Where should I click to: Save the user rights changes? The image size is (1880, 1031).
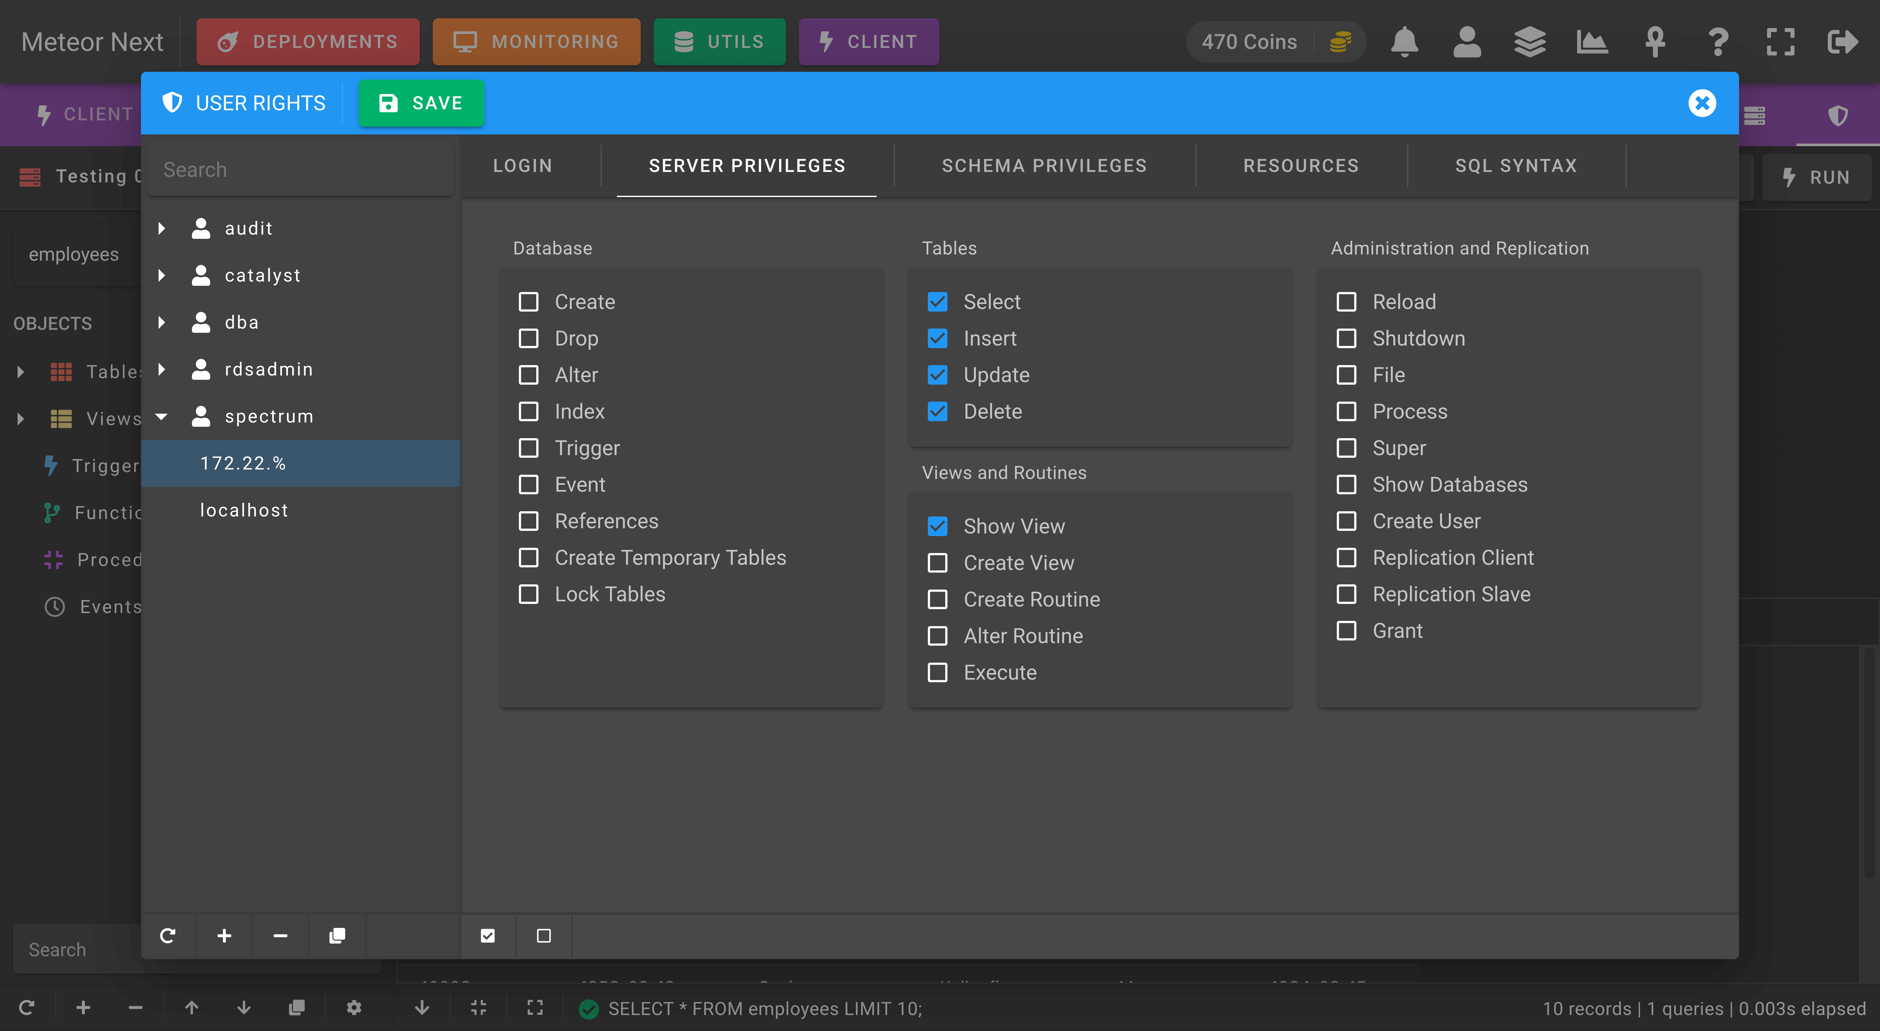[421, 103]
